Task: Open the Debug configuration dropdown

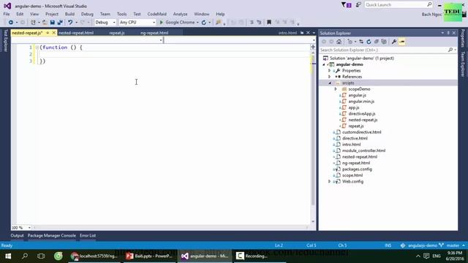Action: [x=105, y=23]
